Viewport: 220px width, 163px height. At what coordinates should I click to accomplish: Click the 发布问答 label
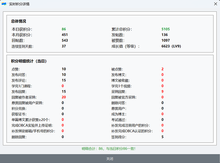coord(19,74)
